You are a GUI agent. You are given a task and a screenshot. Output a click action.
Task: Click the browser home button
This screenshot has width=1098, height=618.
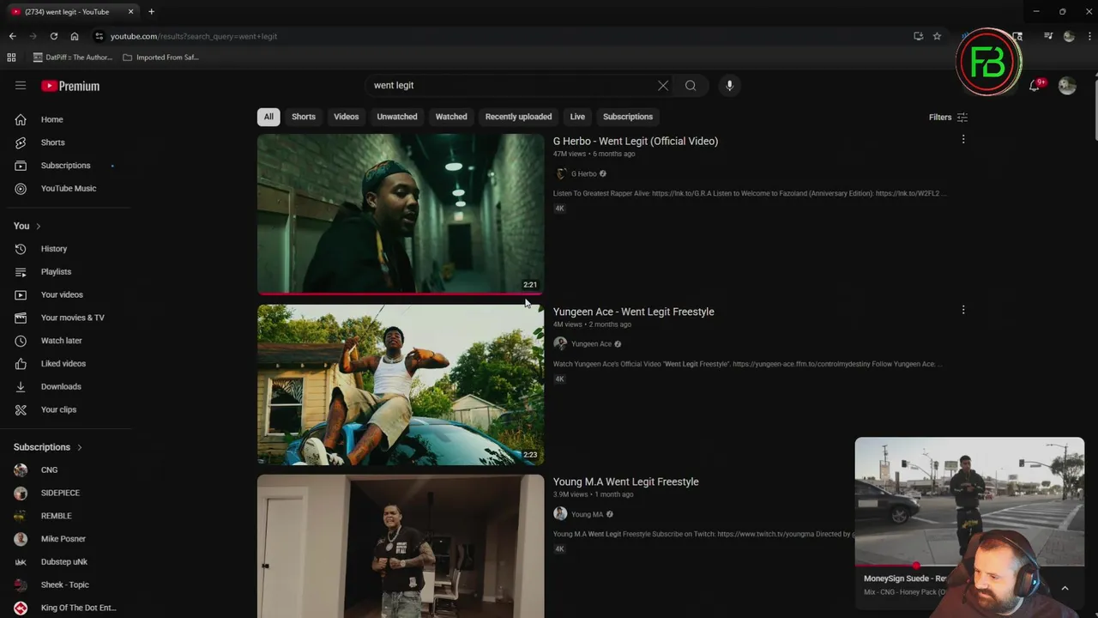pos(75,36)
